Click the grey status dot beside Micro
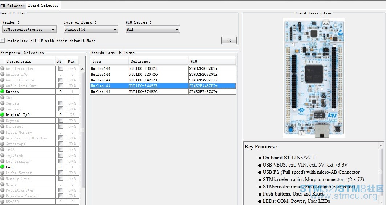The height and width of the screenshot is (205, 386). tap(3, 184)
